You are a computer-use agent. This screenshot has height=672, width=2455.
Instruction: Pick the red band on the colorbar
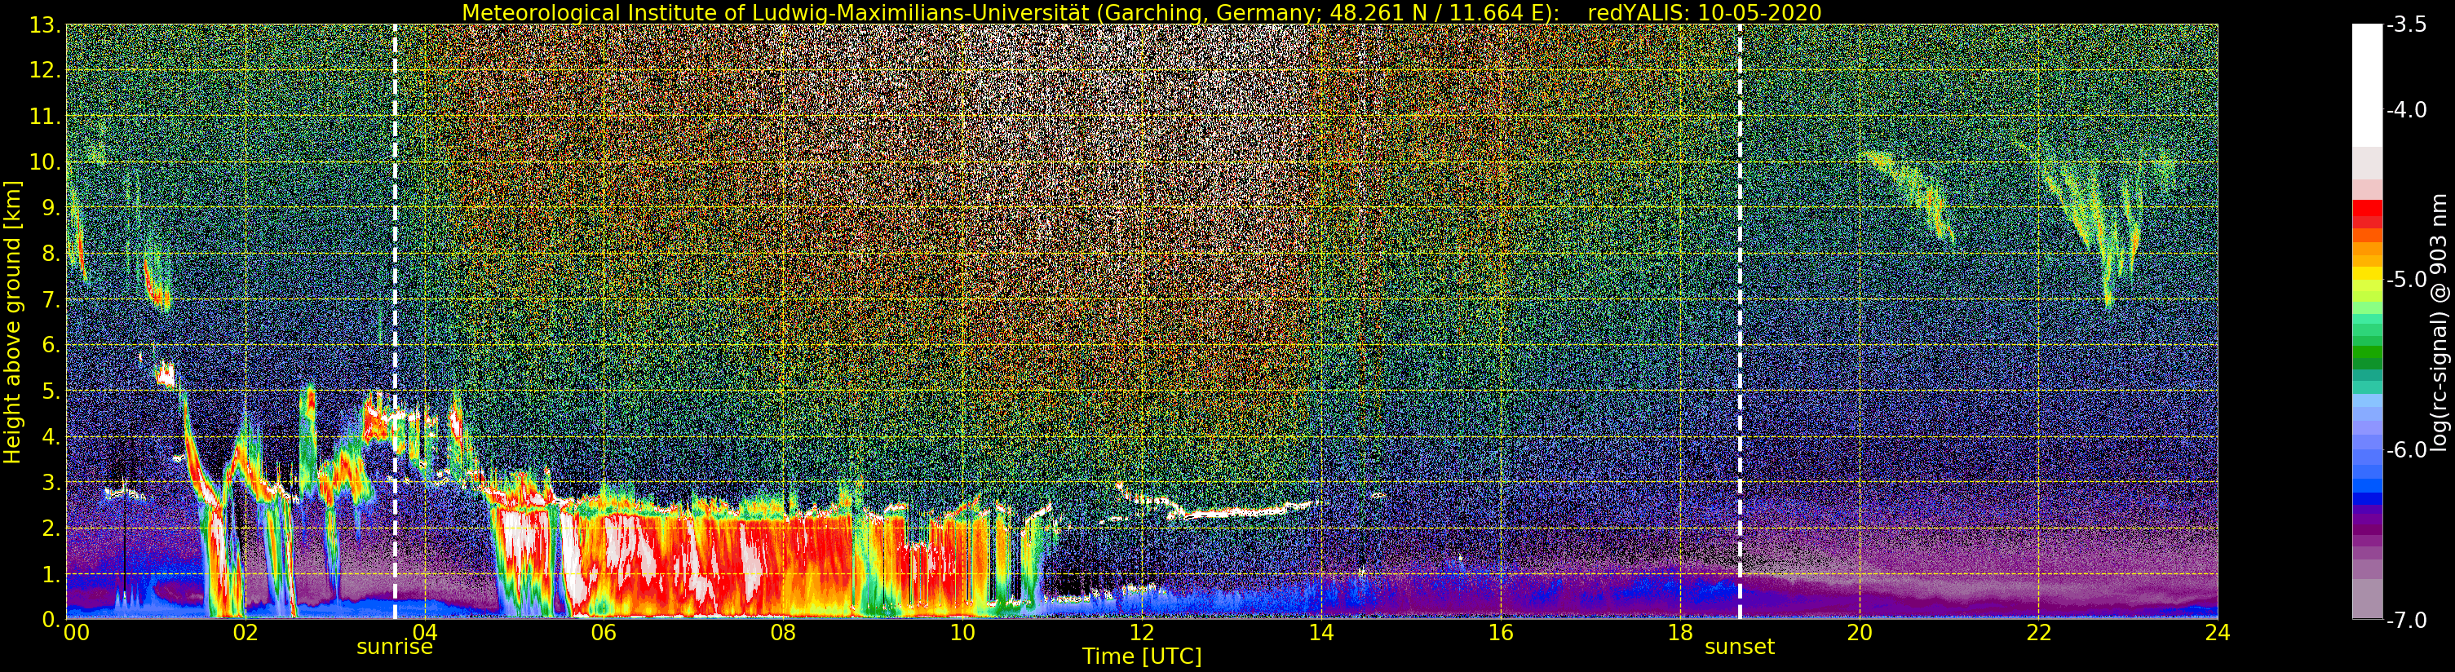tap(2367, 211)
